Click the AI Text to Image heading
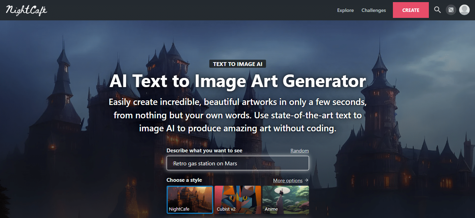 coord(237,81)
